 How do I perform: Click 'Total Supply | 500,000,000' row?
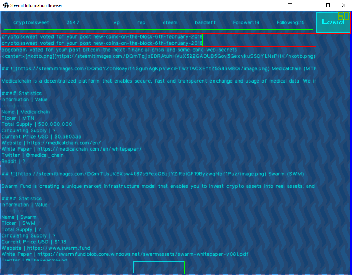tap(37, 124)
